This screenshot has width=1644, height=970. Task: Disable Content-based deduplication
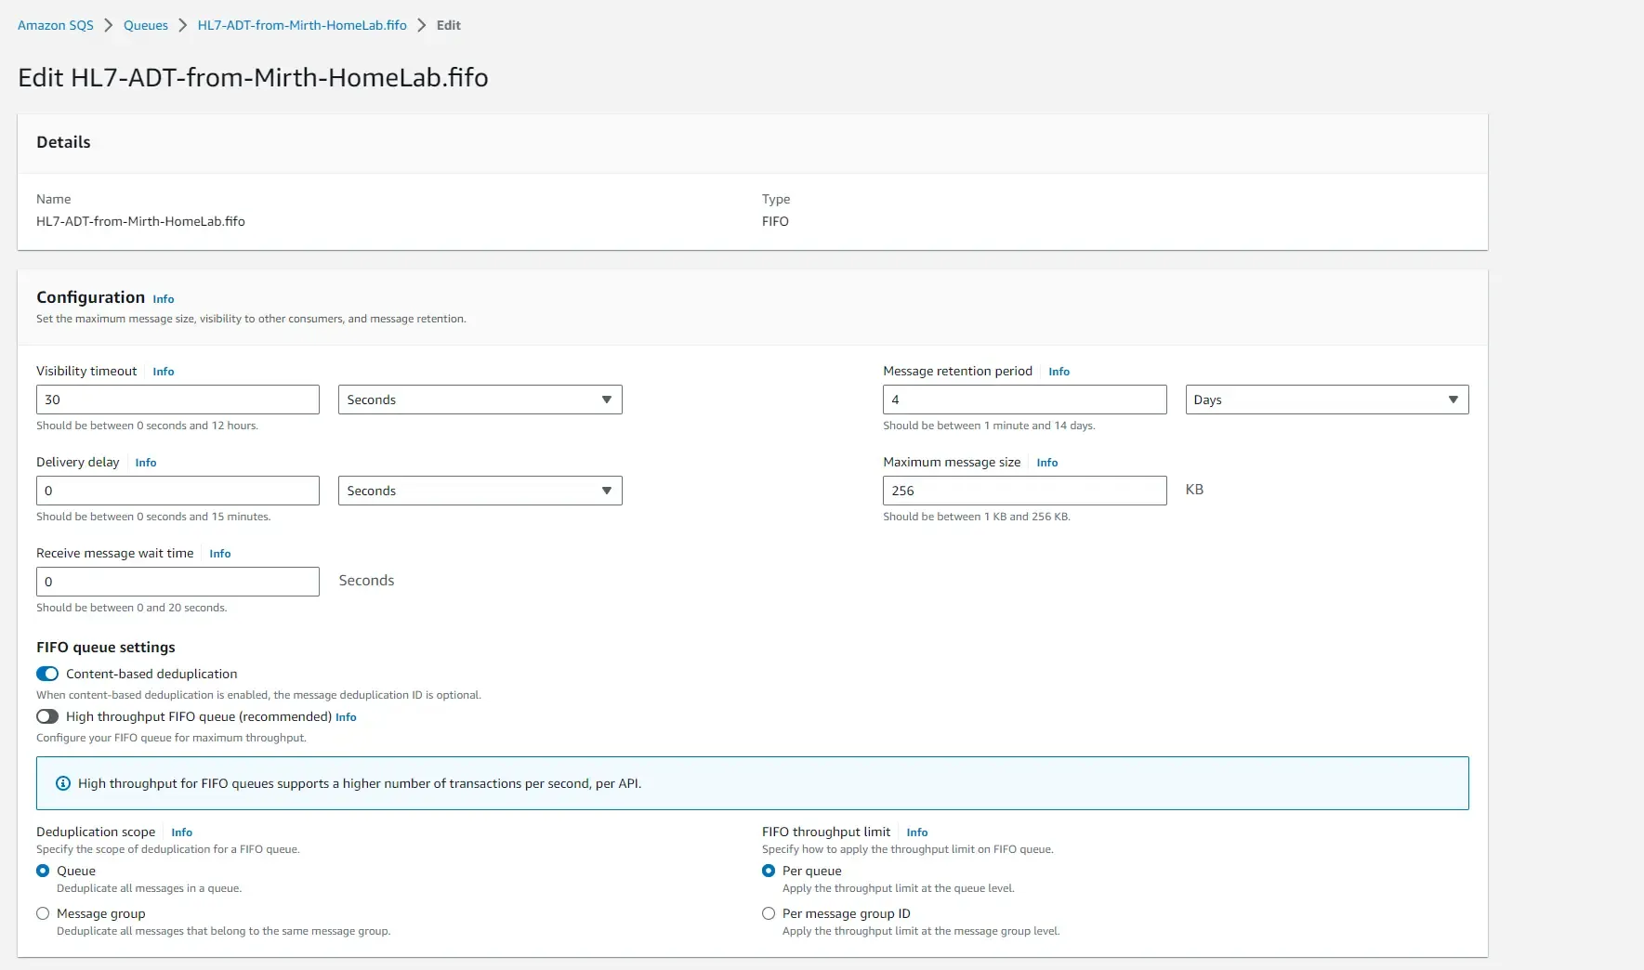47,674
